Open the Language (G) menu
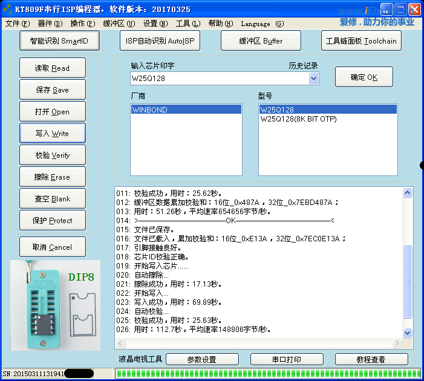 pos(263,24)
